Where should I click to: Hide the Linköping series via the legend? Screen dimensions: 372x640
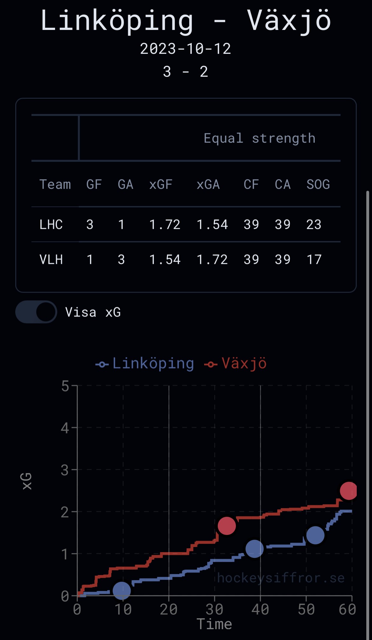click(x=145, y=364)
